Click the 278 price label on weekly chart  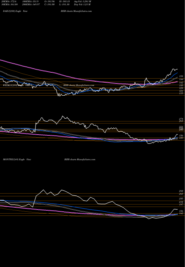181,119
